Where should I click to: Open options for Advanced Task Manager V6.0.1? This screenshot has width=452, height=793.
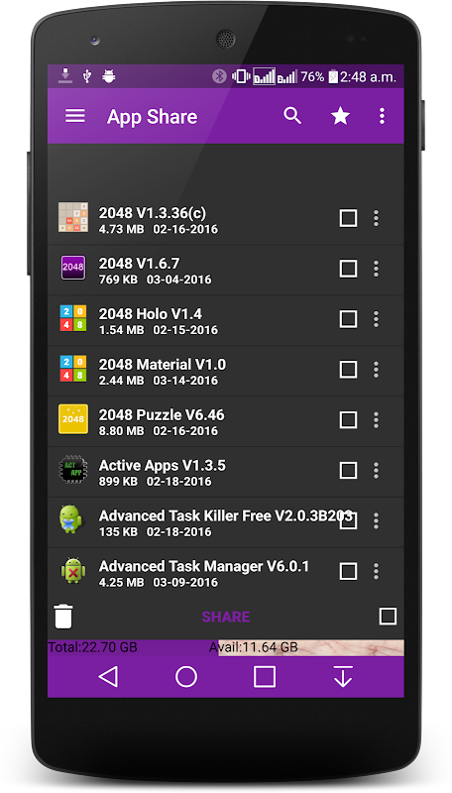(376, 572)
